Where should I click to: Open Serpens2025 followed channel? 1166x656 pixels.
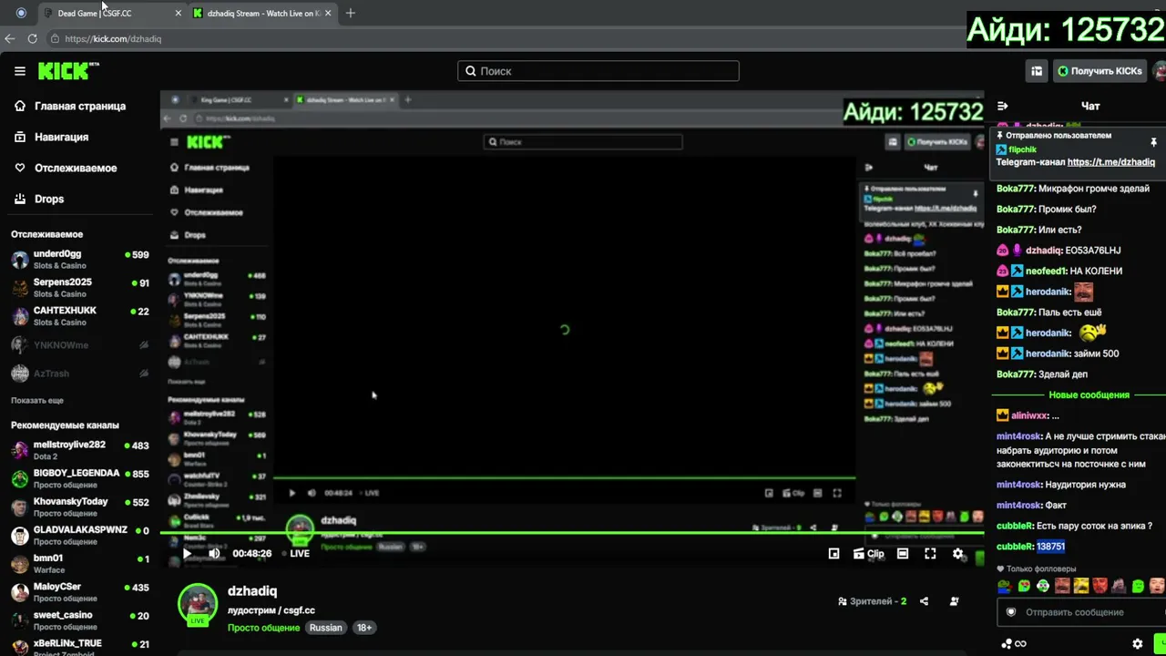(x=80, y=288)
